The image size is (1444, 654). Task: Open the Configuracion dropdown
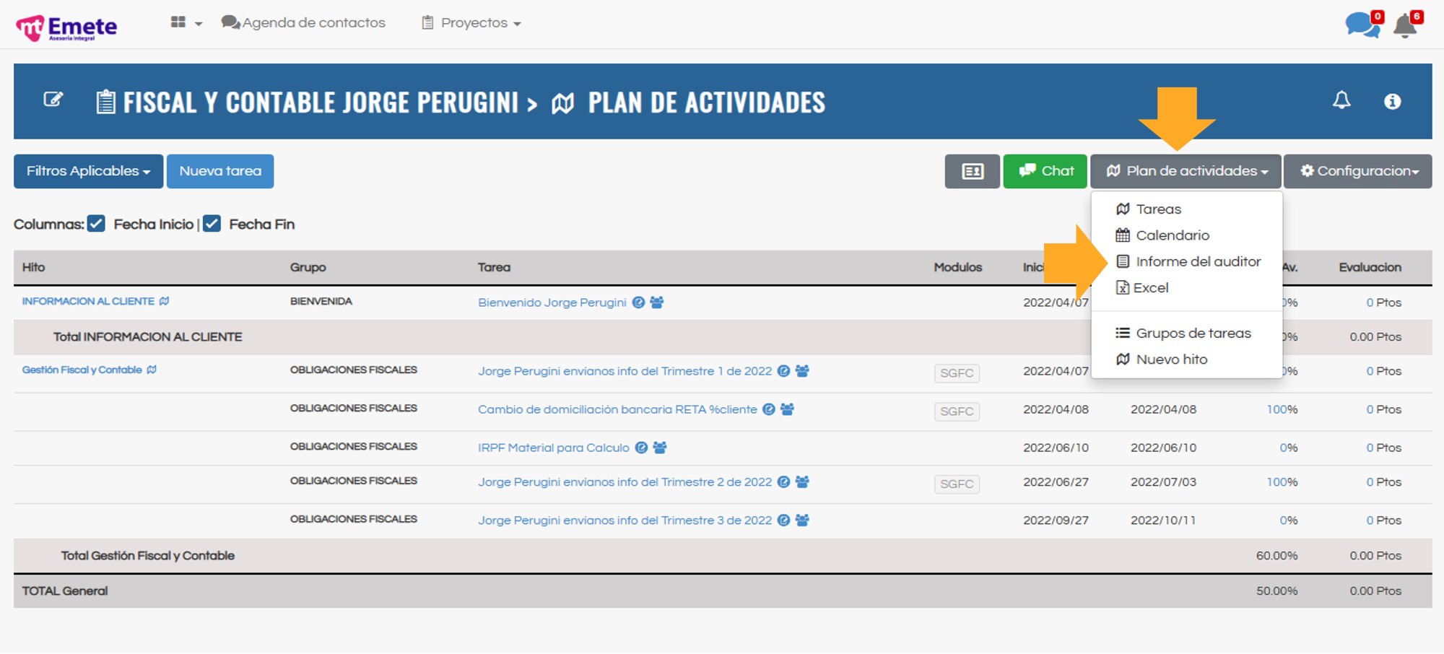pos(1357,172)
